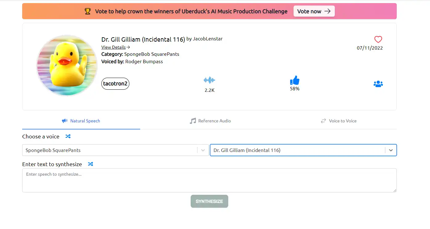This screenshot has height=229, width=430.
Task: Randomize text with icon beside Enter text
Action: (x=91, y=164)
